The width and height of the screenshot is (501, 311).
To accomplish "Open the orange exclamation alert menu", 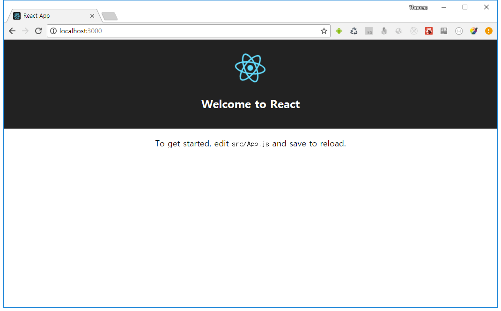I will tap(488, 31).
